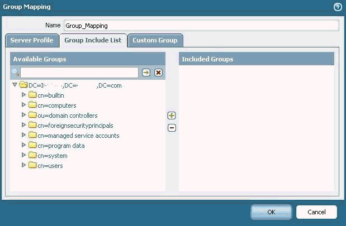346x226 pixels.
Task: Expand the cn=computers tree node
Action: point(23,105)
